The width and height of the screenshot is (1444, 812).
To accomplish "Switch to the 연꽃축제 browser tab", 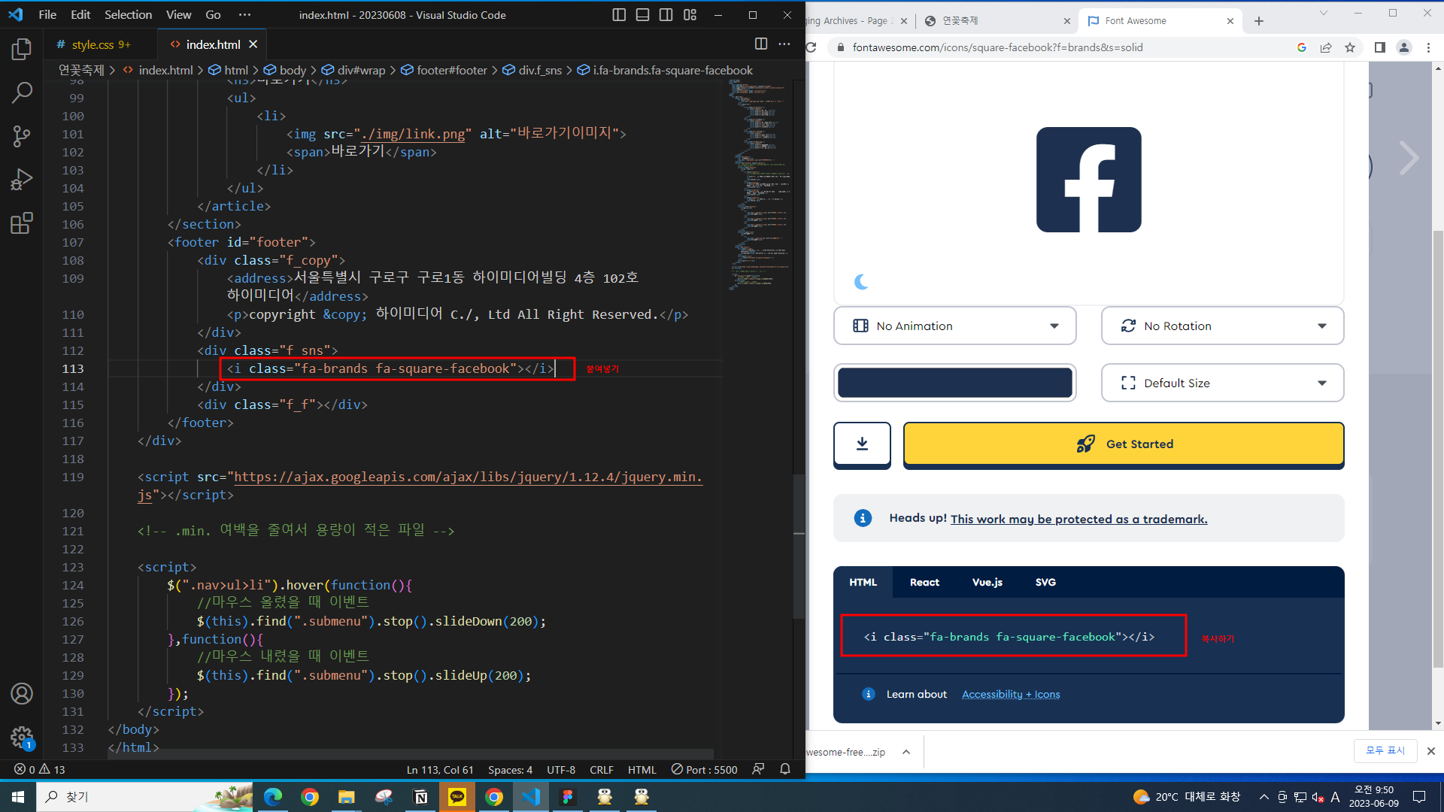I will [x=997, y=21].
